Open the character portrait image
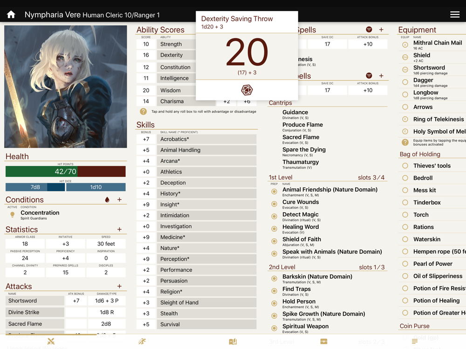The width and height of the screenshot is (466, 349). coord(65,87)
